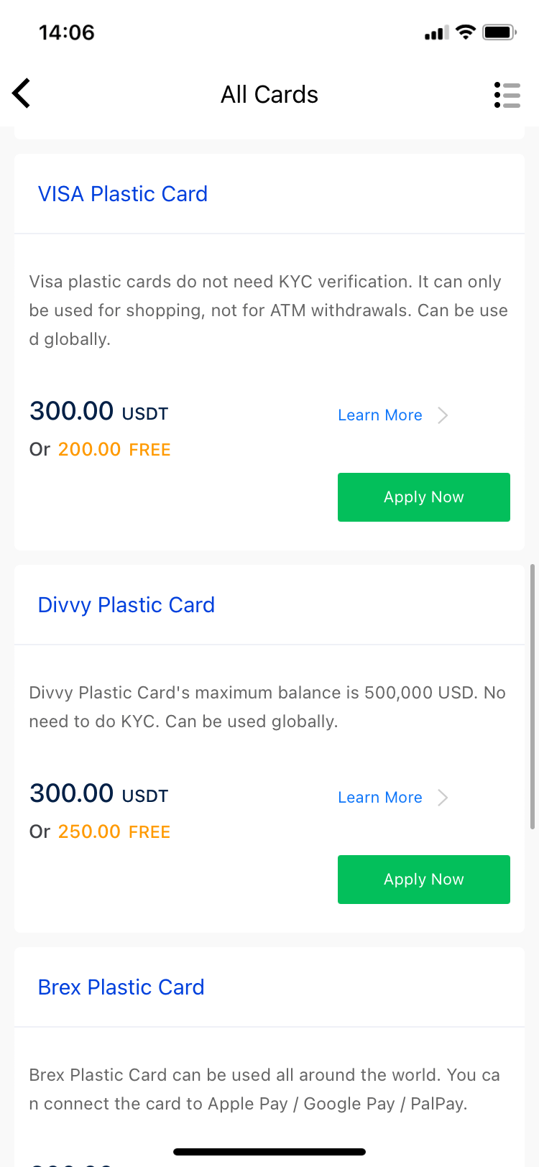Open the list menu icon

pyautogui.click(x=507, y=95)
